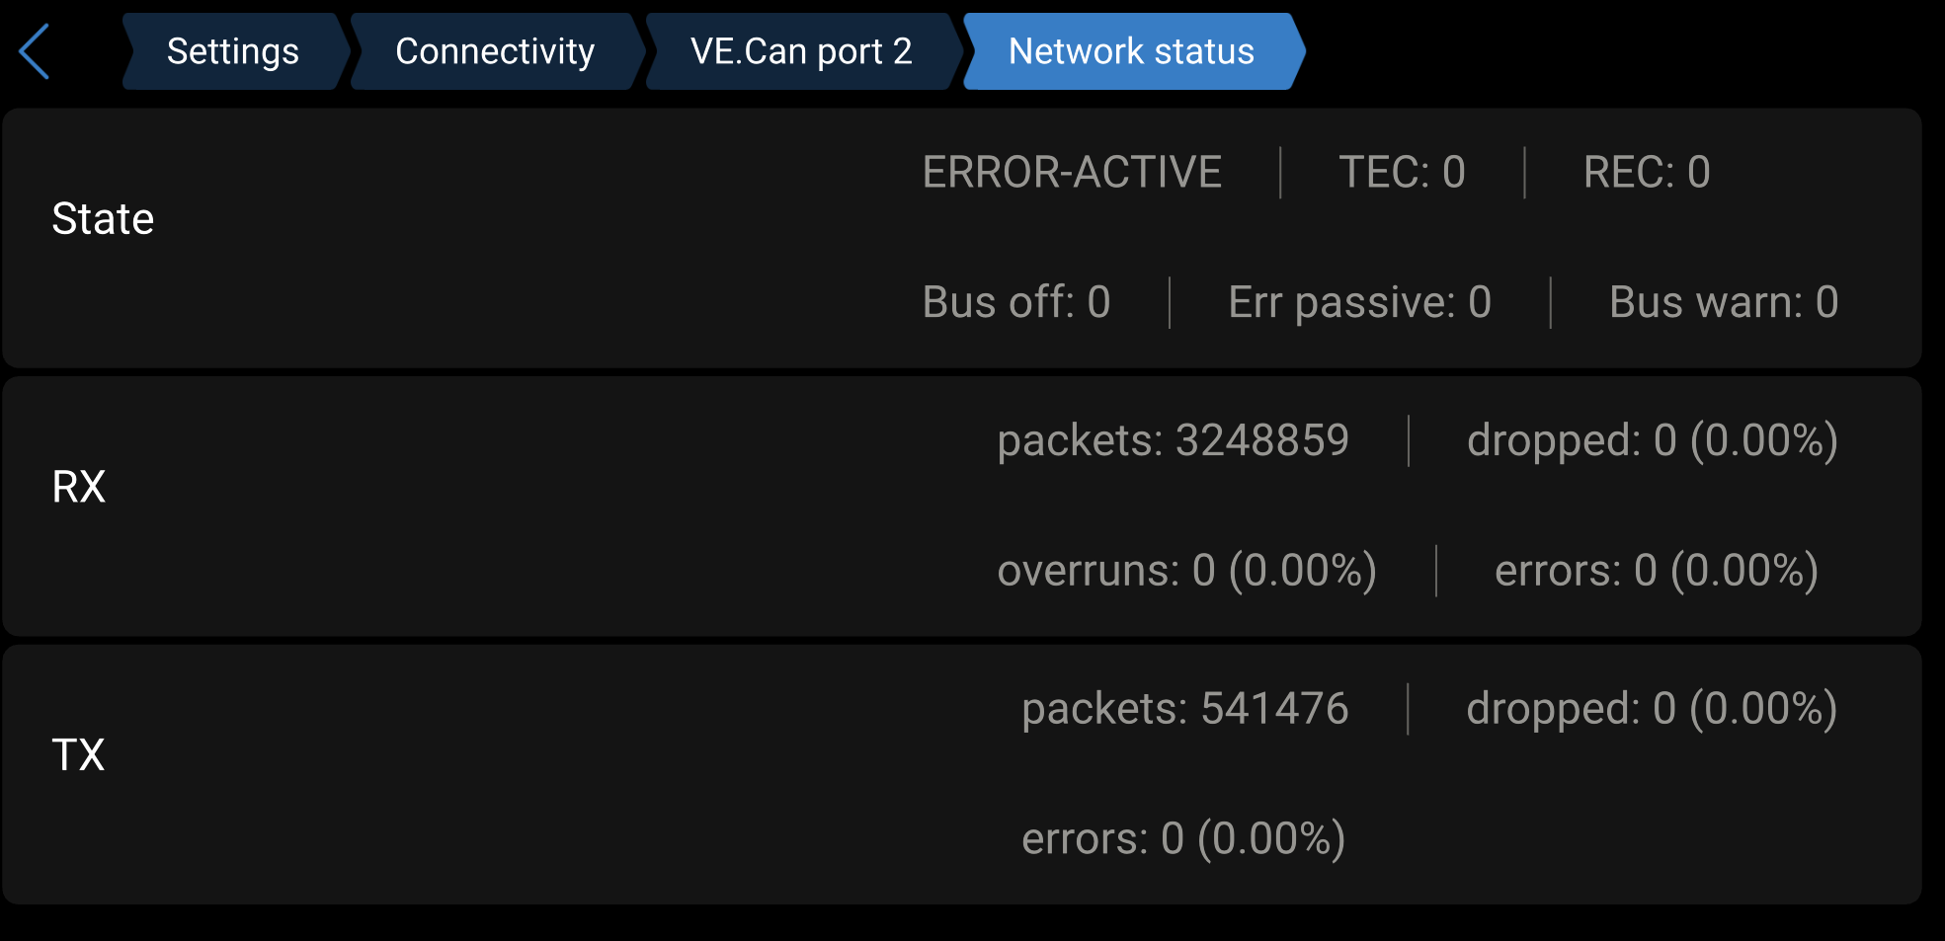The width and height of the screenshot is (1945, 941).
Task: Return to the VE.Can port 2 breadcrumb
Action: pyautogui.click(x=801, y=51)
